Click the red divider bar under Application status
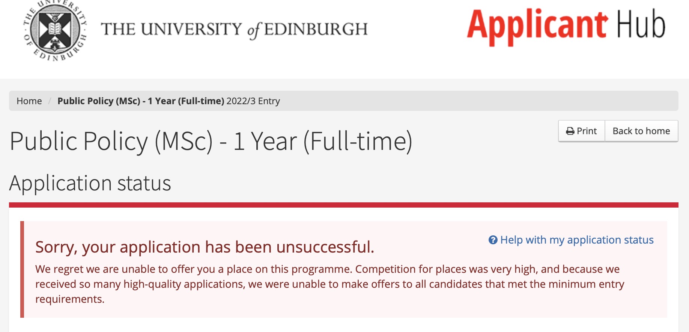Viewport: 689px width, 332px height. (x=343, y=205)
